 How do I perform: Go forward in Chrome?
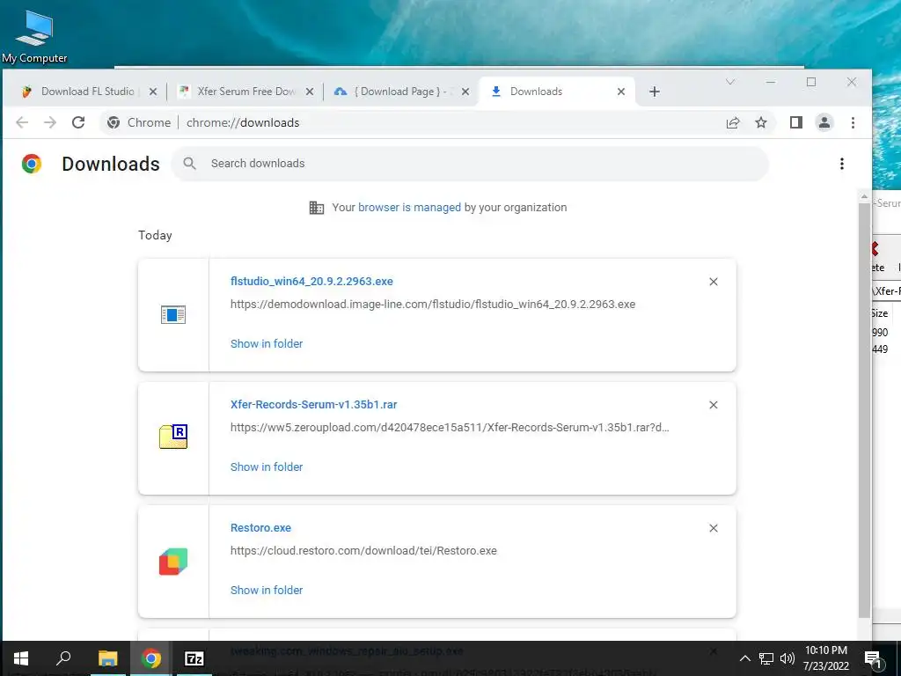[x=50, y=122]
